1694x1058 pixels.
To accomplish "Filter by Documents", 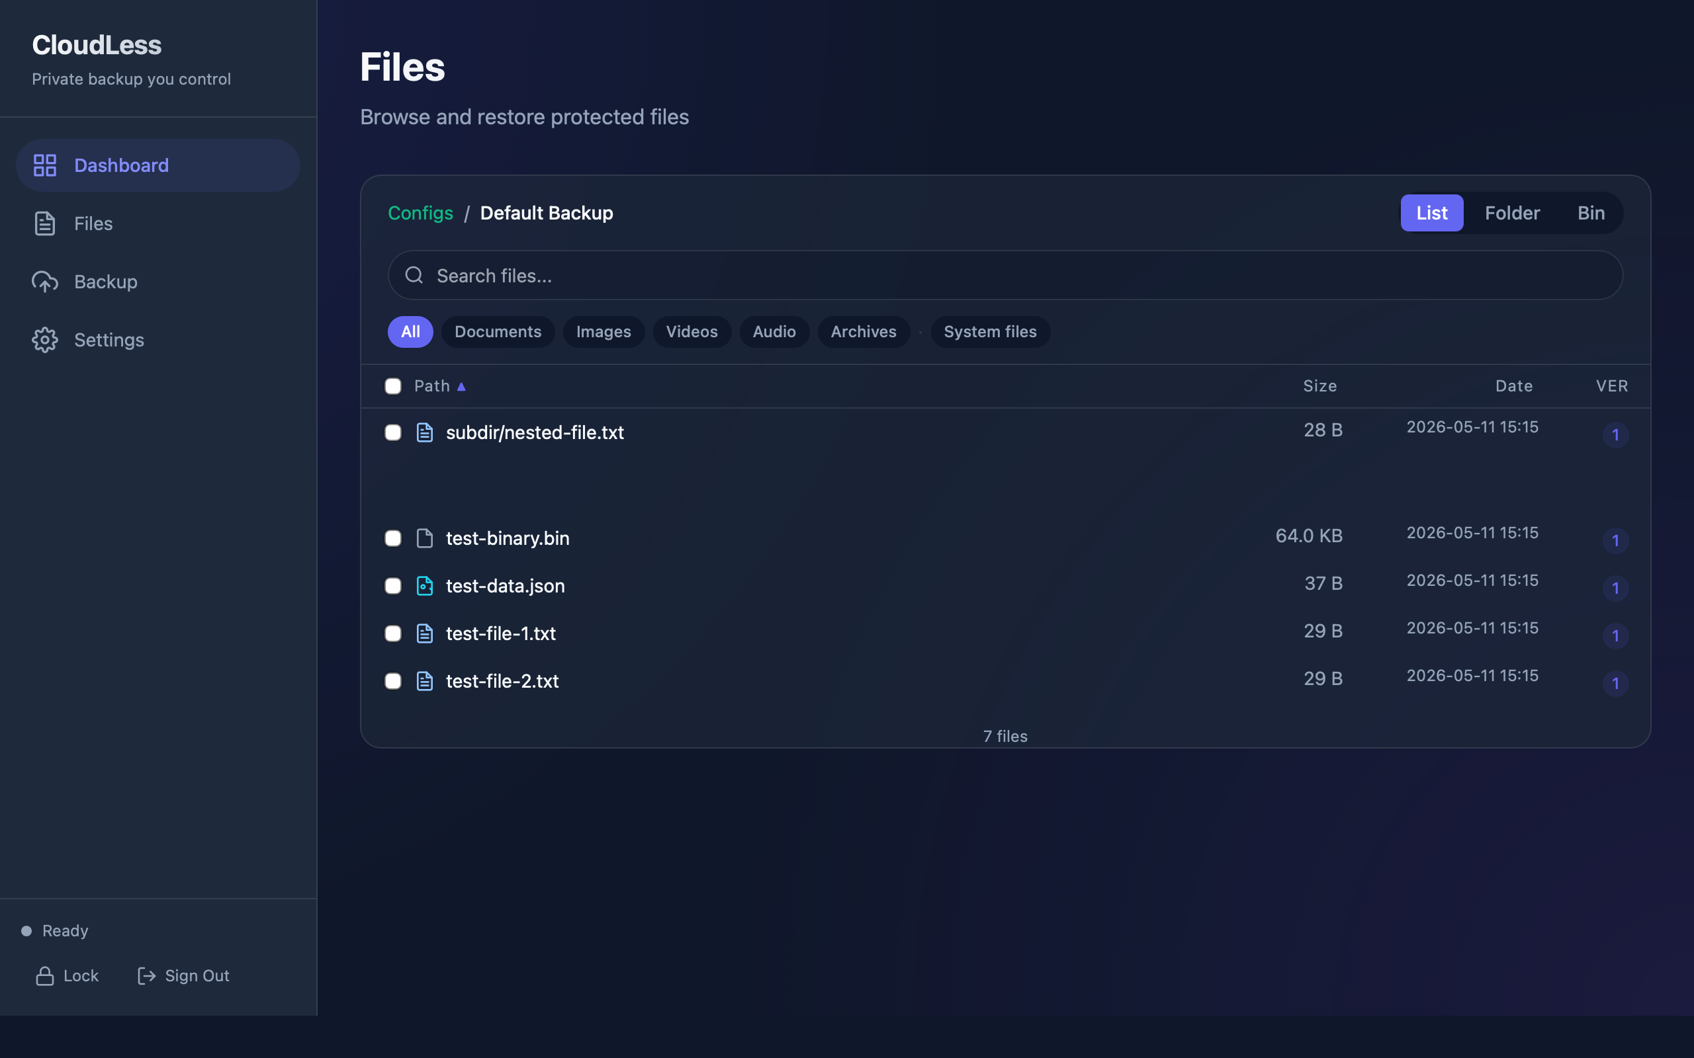I will click(498, 332).
